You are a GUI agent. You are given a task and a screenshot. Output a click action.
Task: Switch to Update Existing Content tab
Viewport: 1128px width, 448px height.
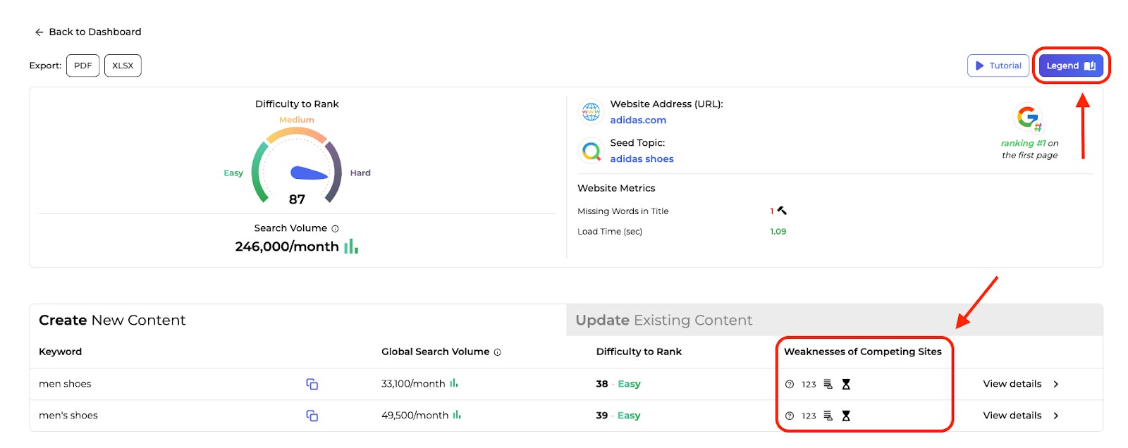pos(834,321)
